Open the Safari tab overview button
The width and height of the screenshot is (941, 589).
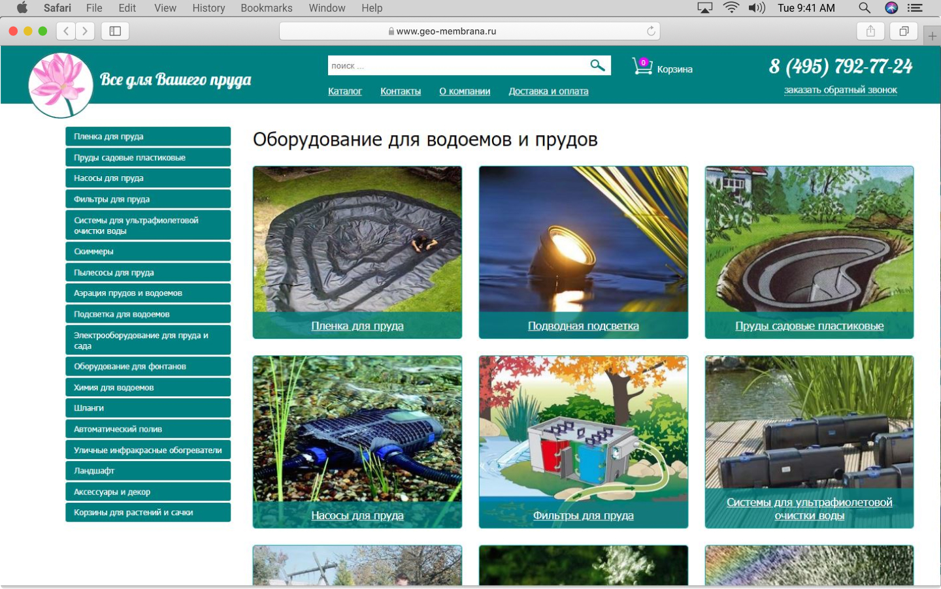point(904,31)
